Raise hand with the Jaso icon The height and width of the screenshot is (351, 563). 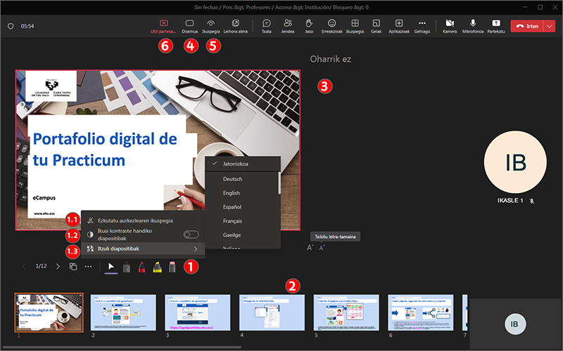pyautogui.click(x=308, y=23)
